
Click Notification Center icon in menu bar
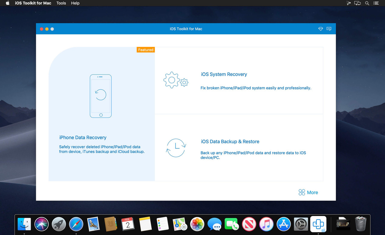click(x=376, y=3)
